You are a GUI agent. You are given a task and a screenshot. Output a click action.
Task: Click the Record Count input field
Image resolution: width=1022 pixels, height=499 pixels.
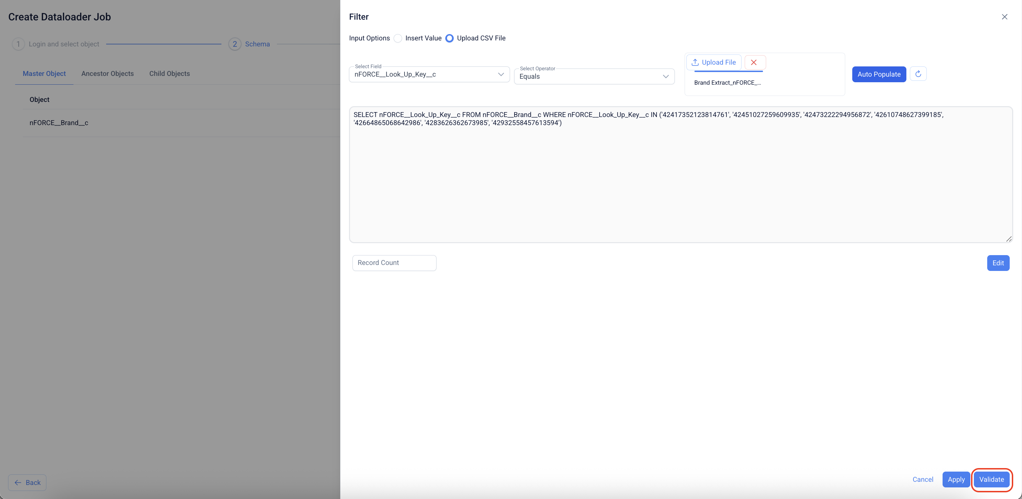pyautogui.click(x=394, y=263)
